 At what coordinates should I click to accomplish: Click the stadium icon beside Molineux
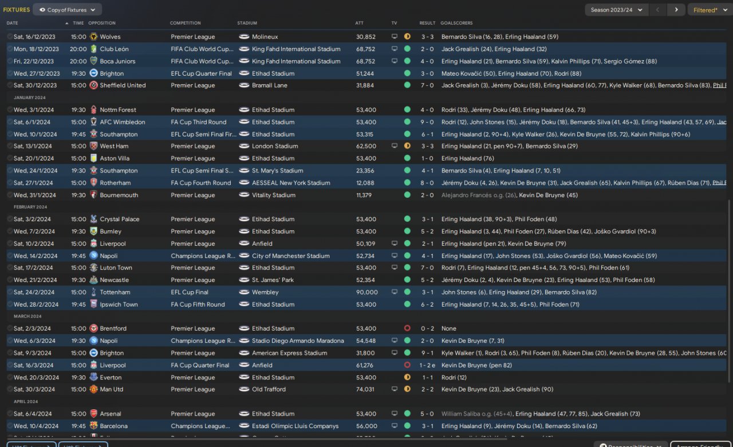tap(244, 37)
